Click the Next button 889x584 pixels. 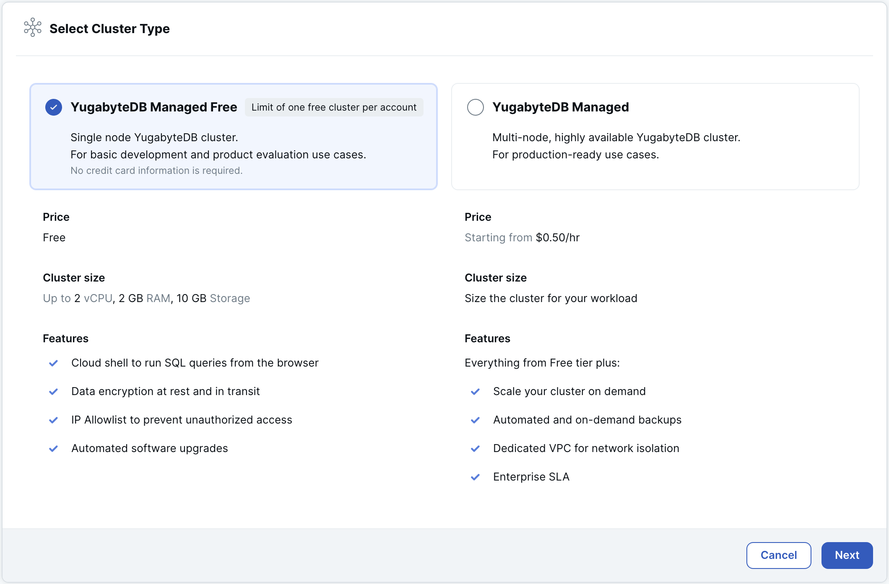pos(847,555)
